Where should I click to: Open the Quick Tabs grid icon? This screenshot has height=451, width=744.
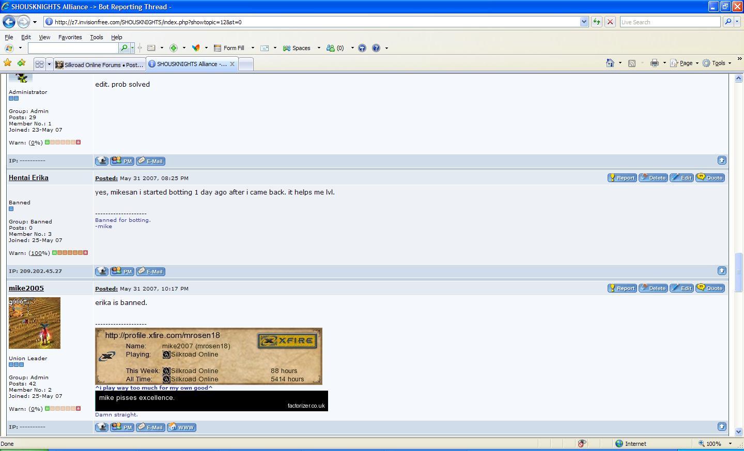click(x=39, y=64)
